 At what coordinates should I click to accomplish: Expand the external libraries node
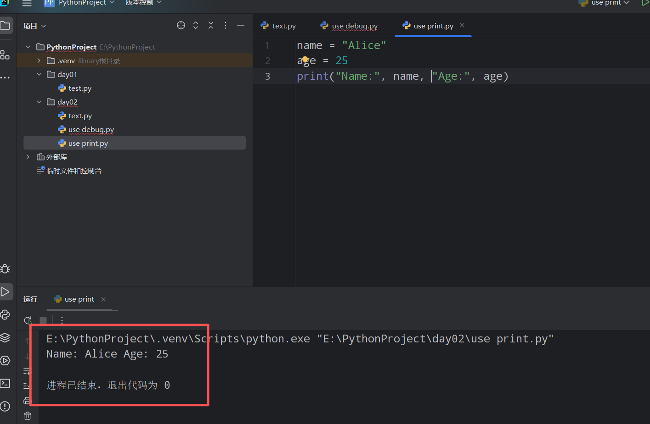28,157
